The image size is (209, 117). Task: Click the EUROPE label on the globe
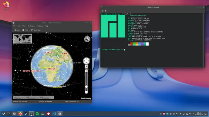click(49, 53)
